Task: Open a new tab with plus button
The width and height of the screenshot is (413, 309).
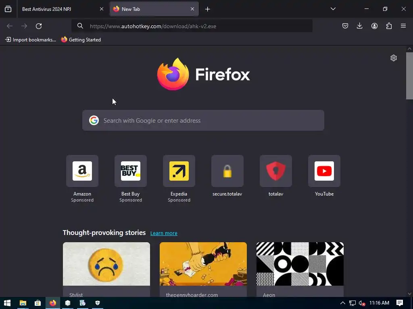Action: [x=208, y=9]
